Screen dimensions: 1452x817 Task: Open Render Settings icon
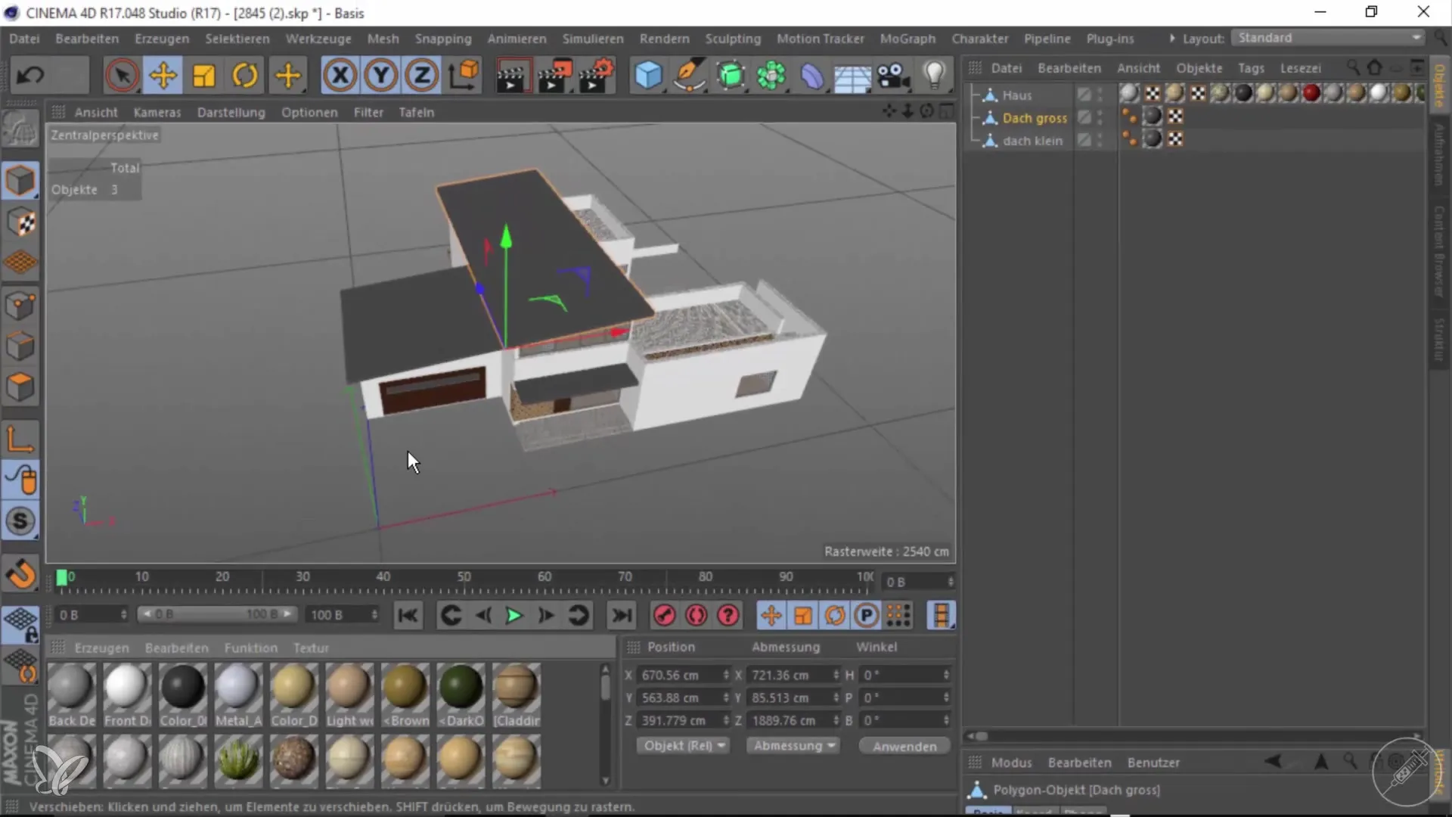tap(597, 76)
